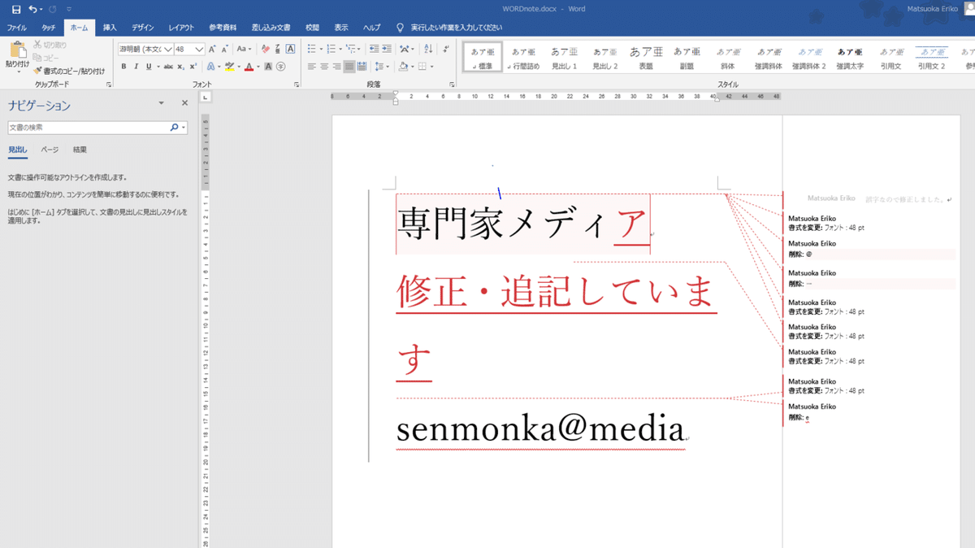975x548 pixels.
Task: Click the distributed alignment icon
Action: click(x=362, y=67)
